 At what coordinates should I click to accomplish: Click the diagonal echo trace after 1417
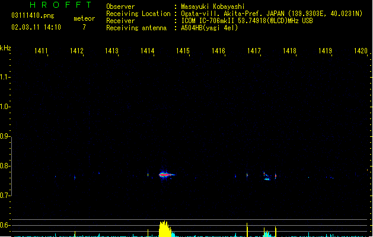[x=267, y=177]
